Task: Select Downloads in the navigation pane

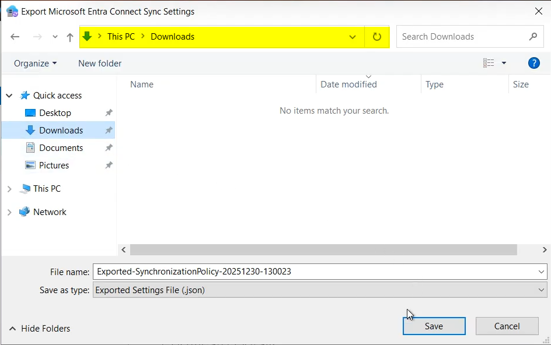Action: (61, 131)
